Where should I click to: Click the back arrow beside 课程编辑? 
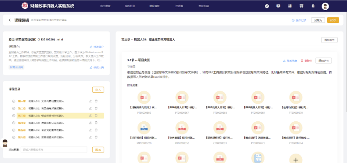point(10,20)
